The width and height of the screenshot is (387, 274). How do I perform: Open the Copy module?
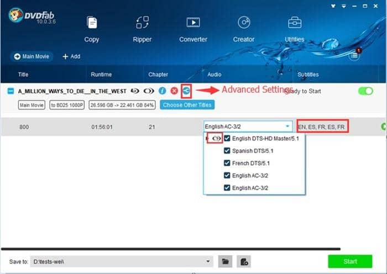(x=92, y=29)
